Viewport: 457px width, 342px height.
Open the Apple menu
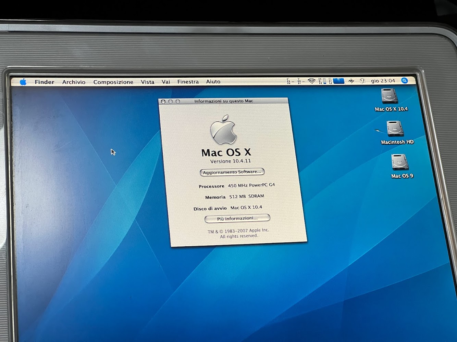23,82
